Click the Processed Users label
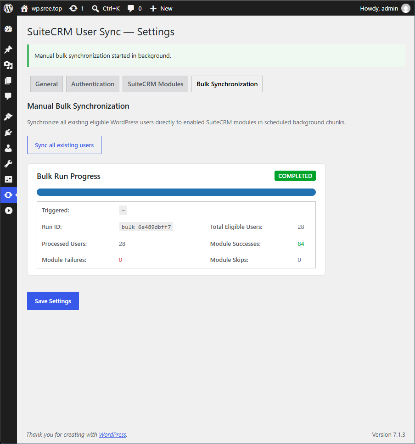Image resolution: width=415 pixels, height=444 pixels. tap(64, 244)
